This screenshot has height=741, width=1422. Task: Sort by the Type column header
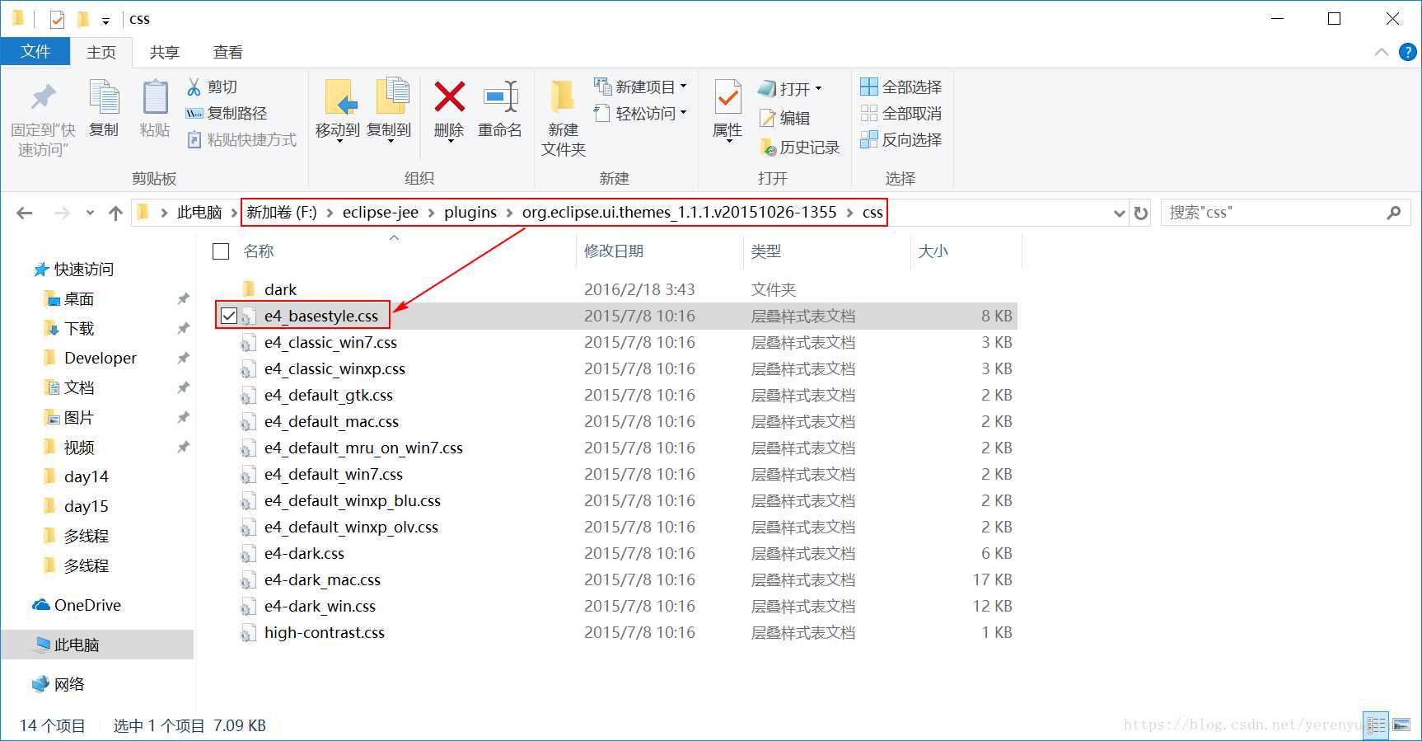[x=766, y=251]
